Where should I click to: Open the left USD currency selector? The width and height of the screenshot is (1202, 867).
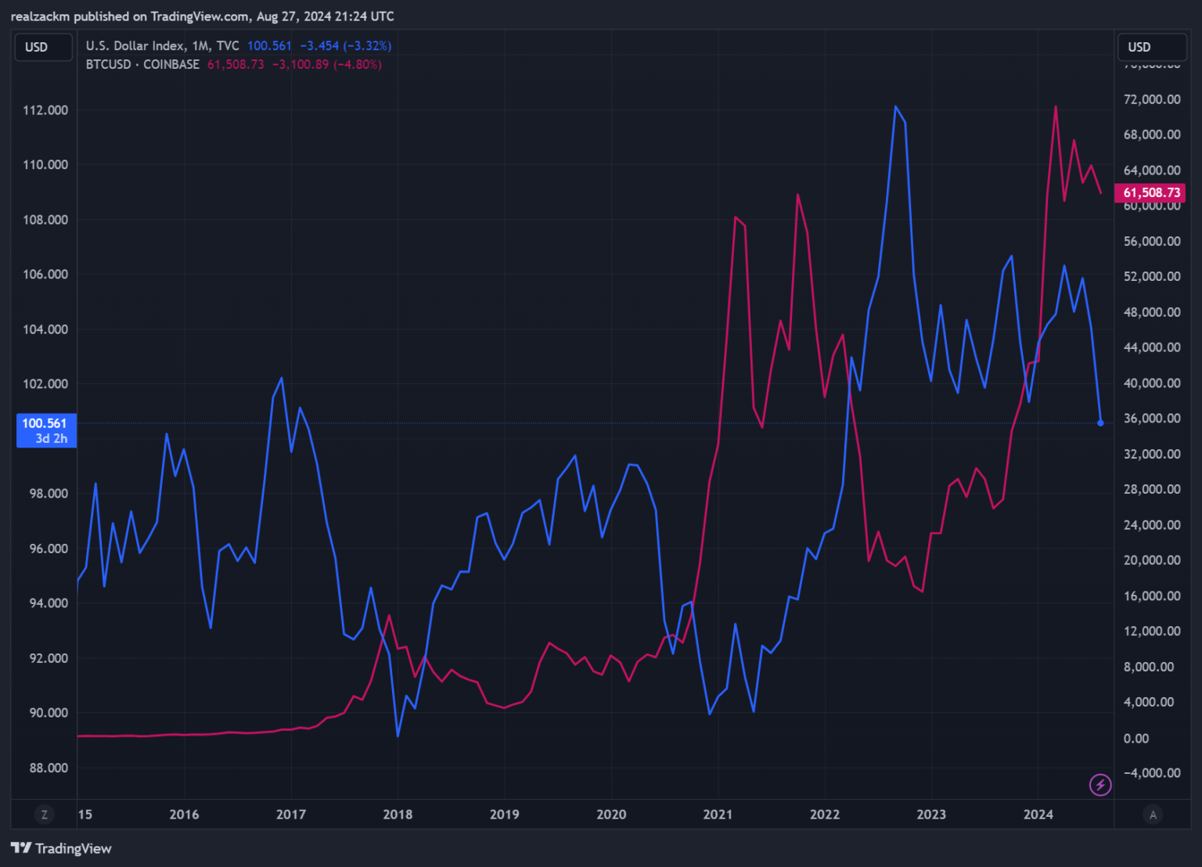pos(44,47)
